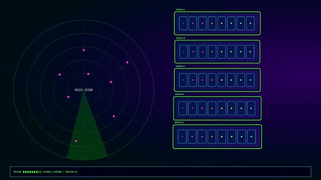Click the mint teal dot slot in MODULE-D

coord(241,108)
